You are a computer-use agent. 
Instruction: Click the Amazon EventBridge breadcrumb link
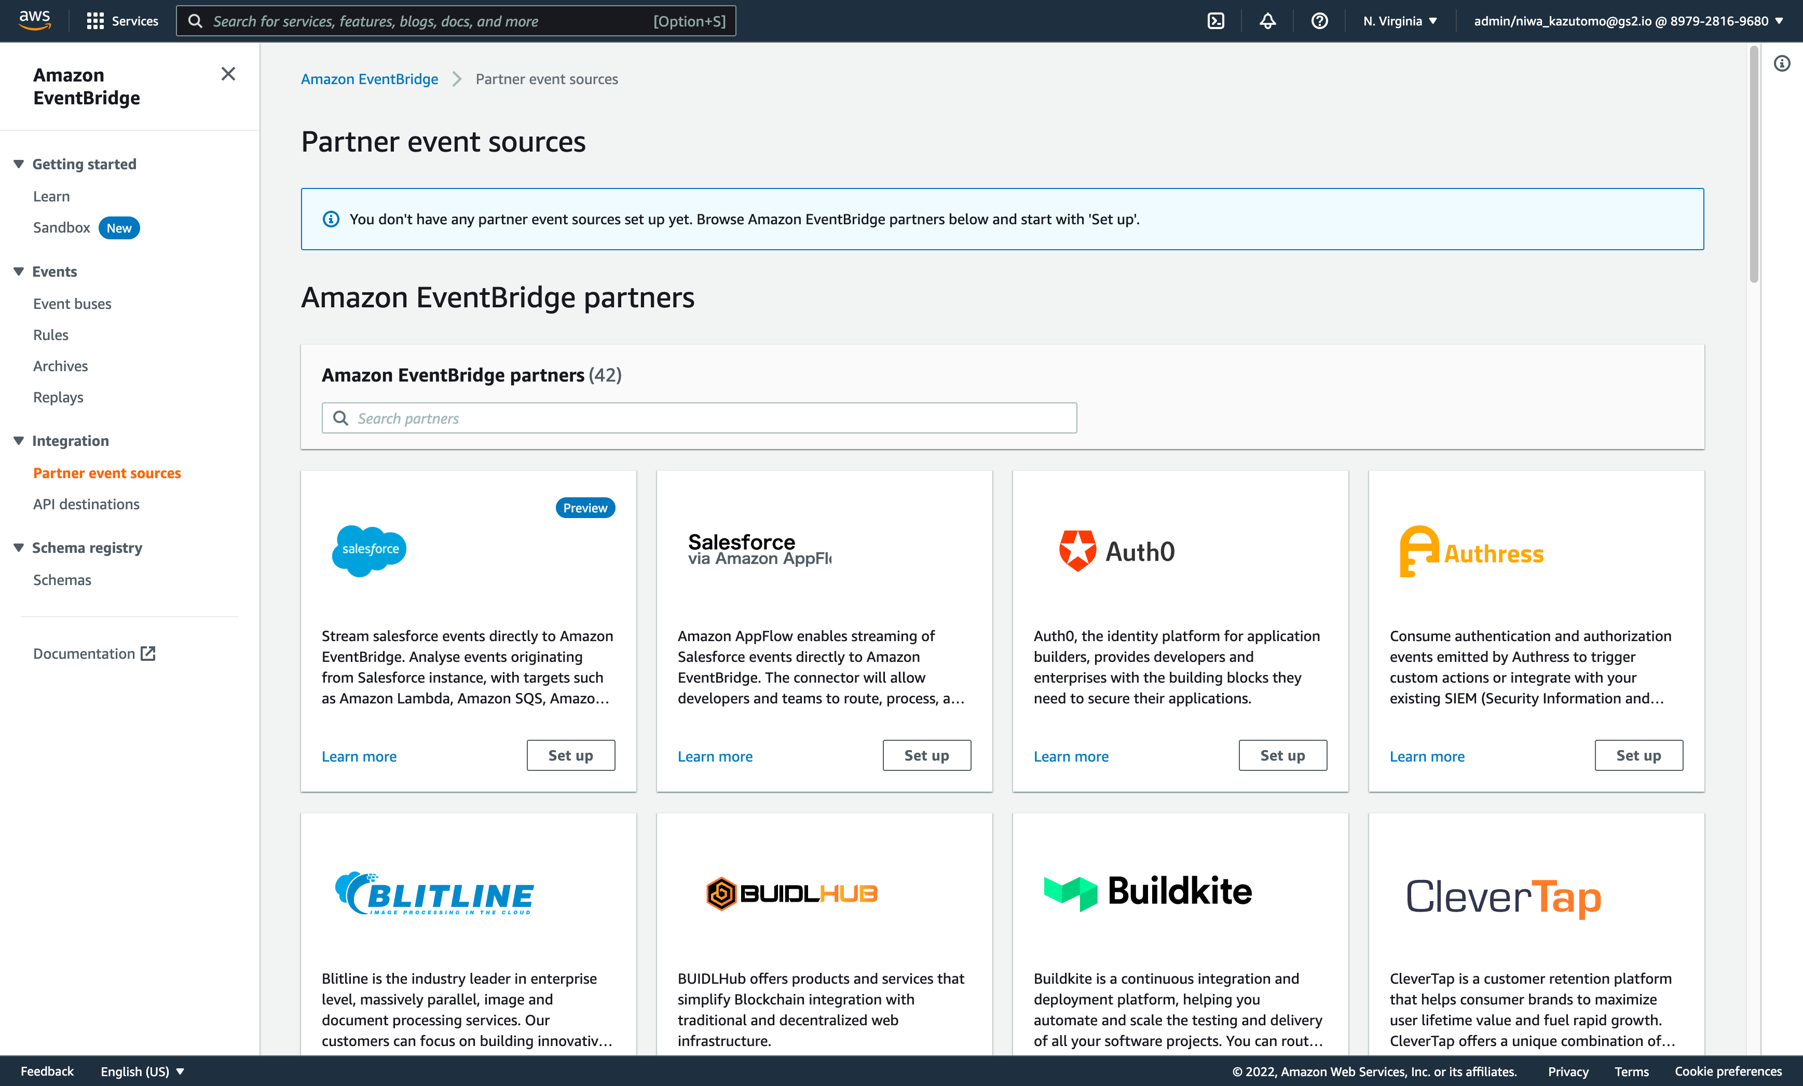tap(370, 79)
